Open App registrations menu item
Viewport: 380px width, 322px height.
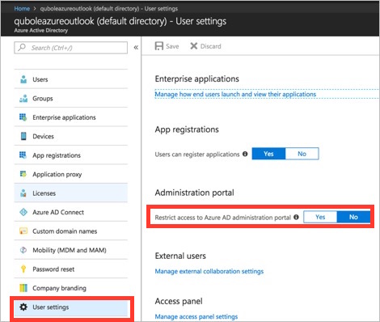pos(71,155)
